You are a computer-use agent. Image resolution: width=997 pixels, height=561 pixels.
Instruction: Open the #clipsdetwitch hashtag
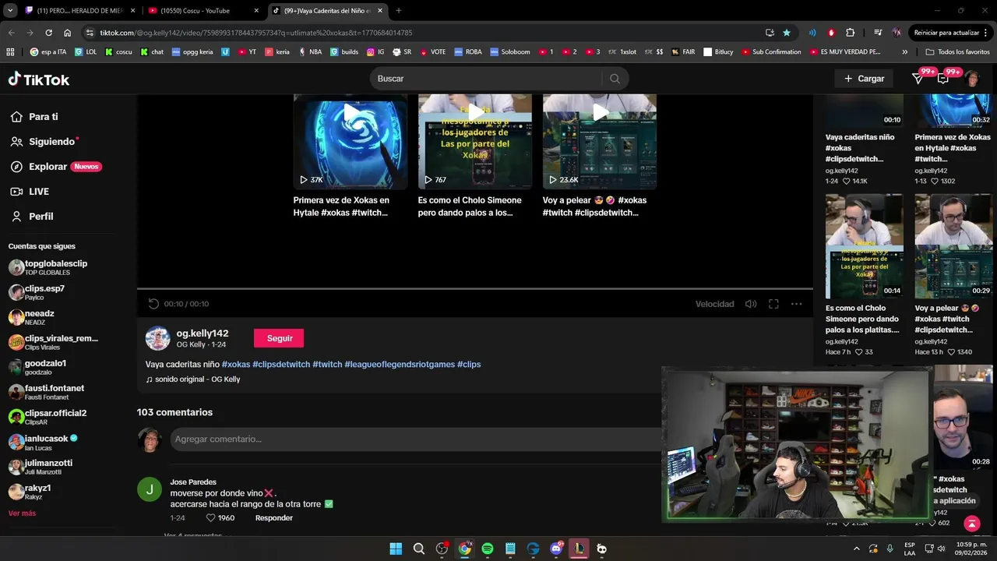(x=281, y=365)
